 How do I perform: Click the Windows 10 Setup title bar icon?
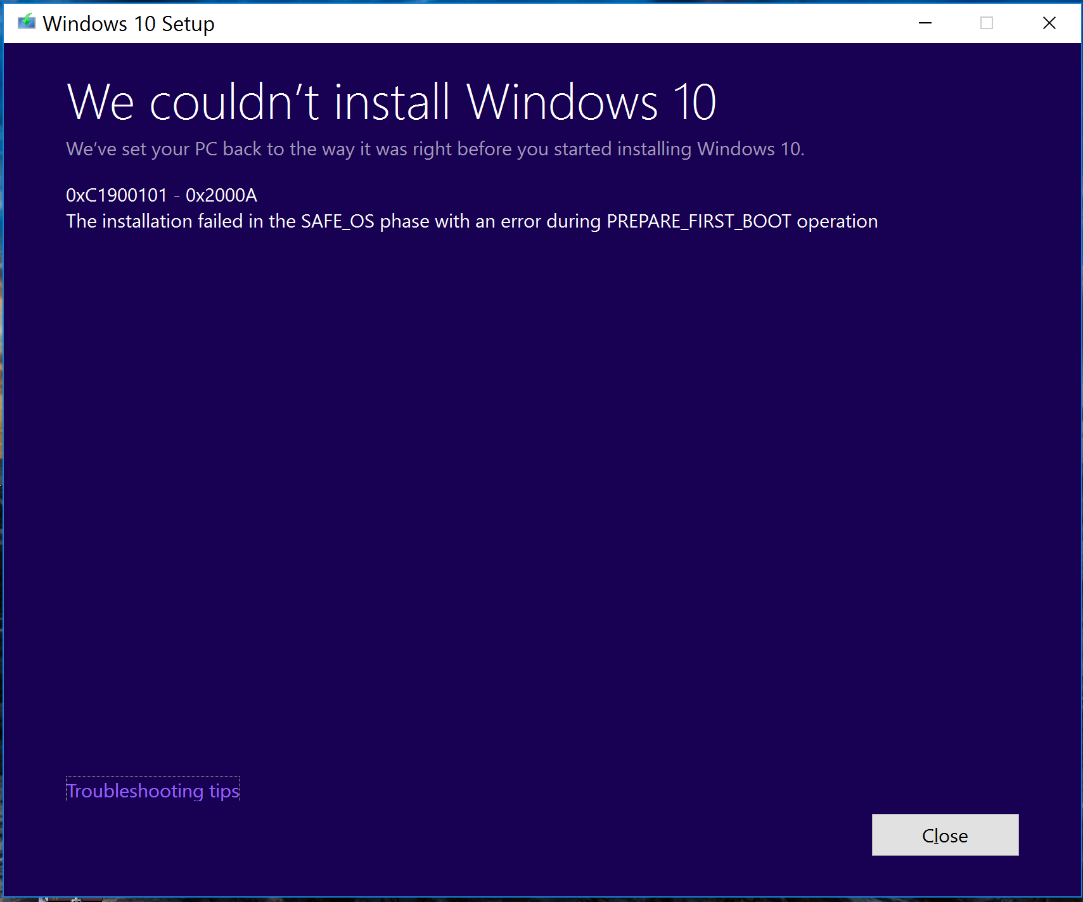pos(26,23)
